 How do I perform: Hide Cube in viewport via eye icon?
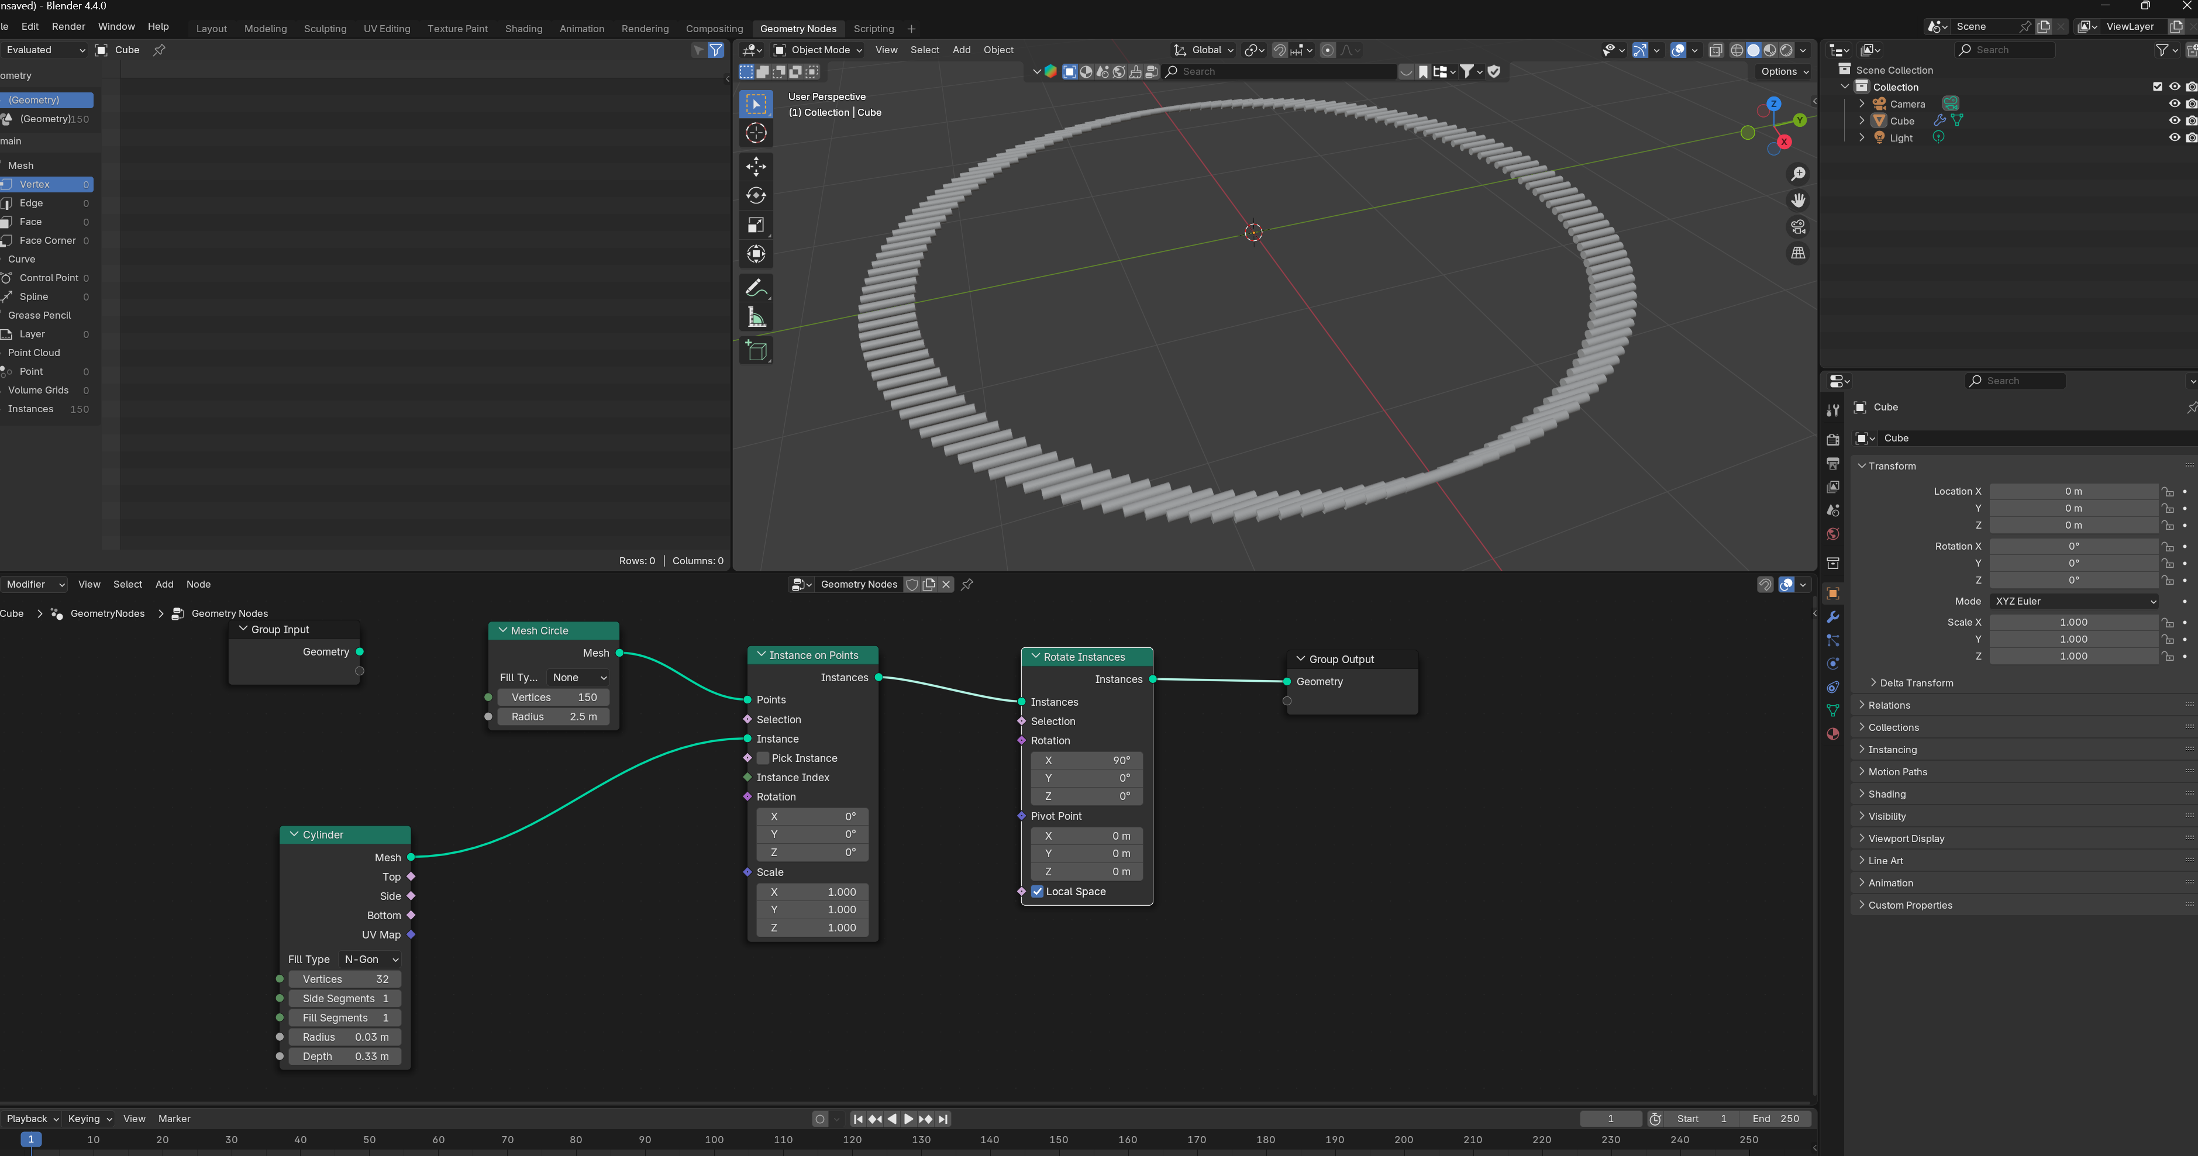pos(2174,121)
